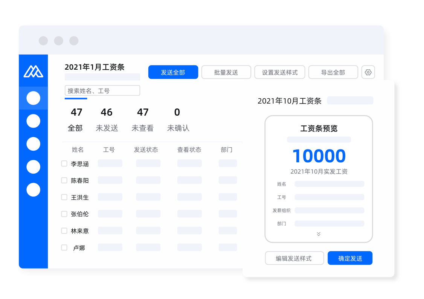Click the 10000 salary amount
Image resolution: width=424 pixels, height=299 pixels.
(x=319, y=156)
